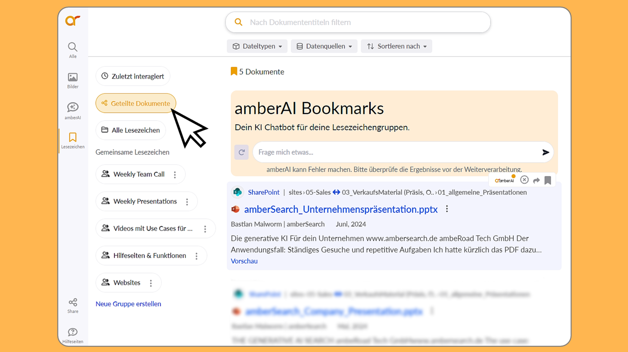This screenshot has width=628, height=352.
Task: Click the Nach Dokumententiteln filtern field
Action: coord(358,22)
